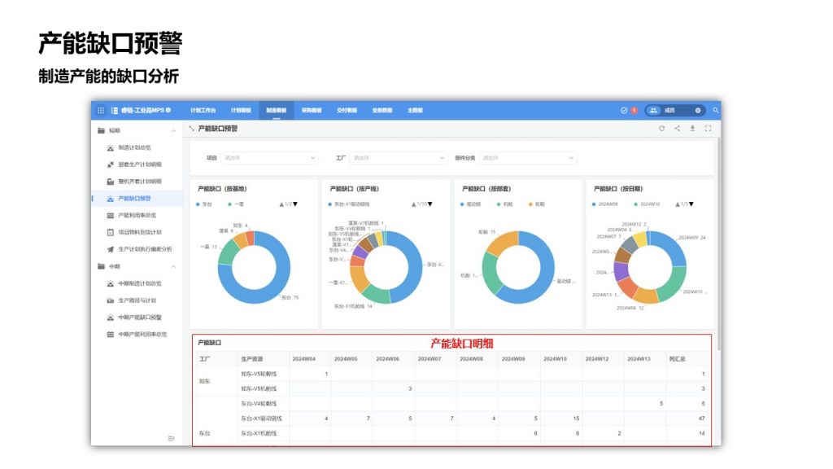
Task: Click the 中期制造计划总览 sidebar icon
Action: click(110, 283)
